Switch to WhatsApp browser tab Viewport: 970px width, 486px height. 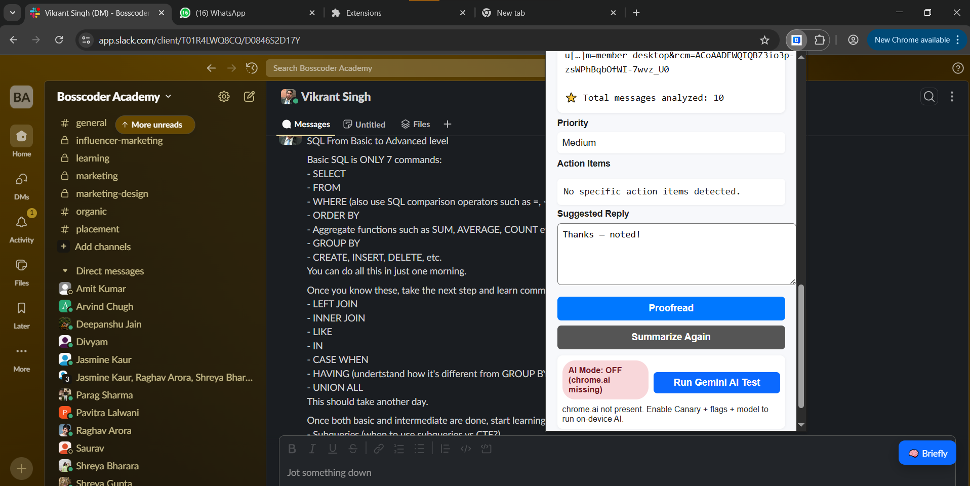(x=247, y=13)
